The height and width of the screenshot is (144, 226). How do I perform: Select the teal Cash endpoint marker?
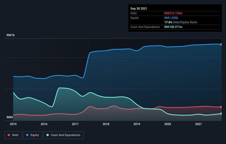point(221,114)
